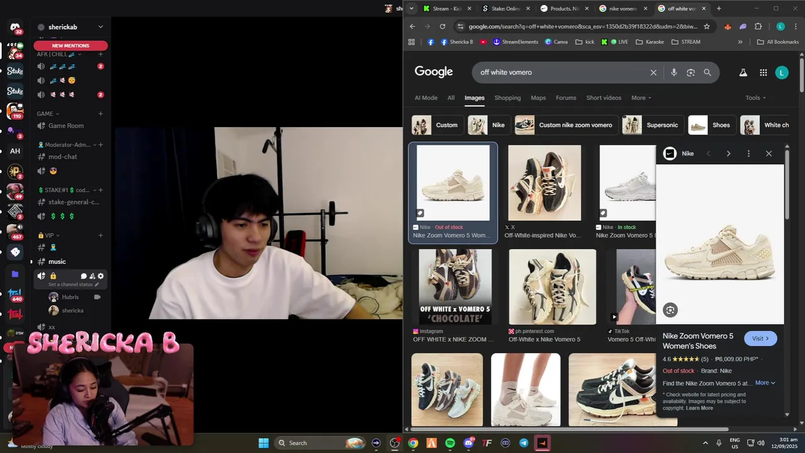Open the Google apps grid
This screenshot has height=453, width=805.
pos(763,72)
